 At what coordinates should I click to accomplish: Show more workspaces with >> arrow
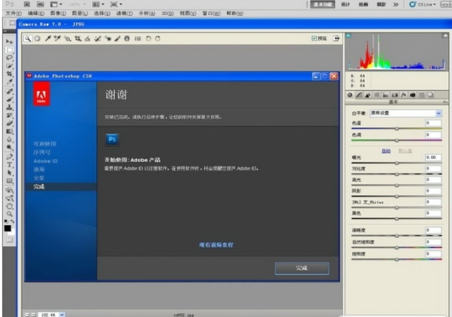396,5
